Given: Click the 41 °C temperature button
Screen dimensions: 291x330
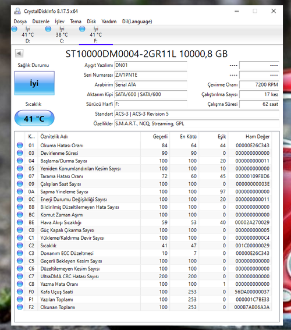Looking at the screenshot, I should pos(34,118).
